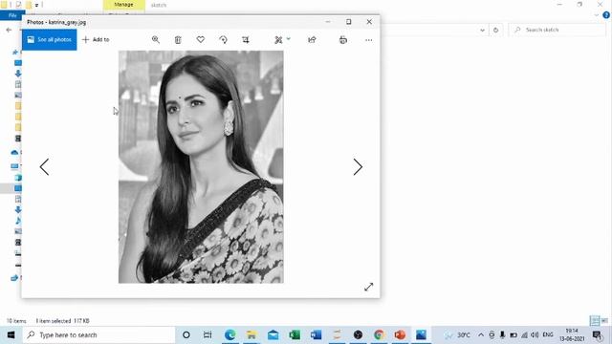Open the File tab in File Explorer
612x344 pixels.
click(12, 15)
